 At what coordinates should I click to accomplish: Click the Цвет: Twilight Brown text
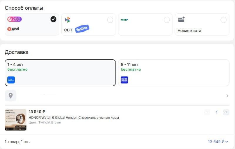45,122
